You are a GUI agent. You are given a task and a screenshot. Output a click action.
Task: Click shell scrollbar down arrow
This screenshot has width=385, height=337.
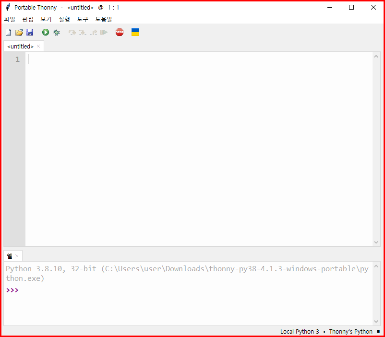pos(376,322)
